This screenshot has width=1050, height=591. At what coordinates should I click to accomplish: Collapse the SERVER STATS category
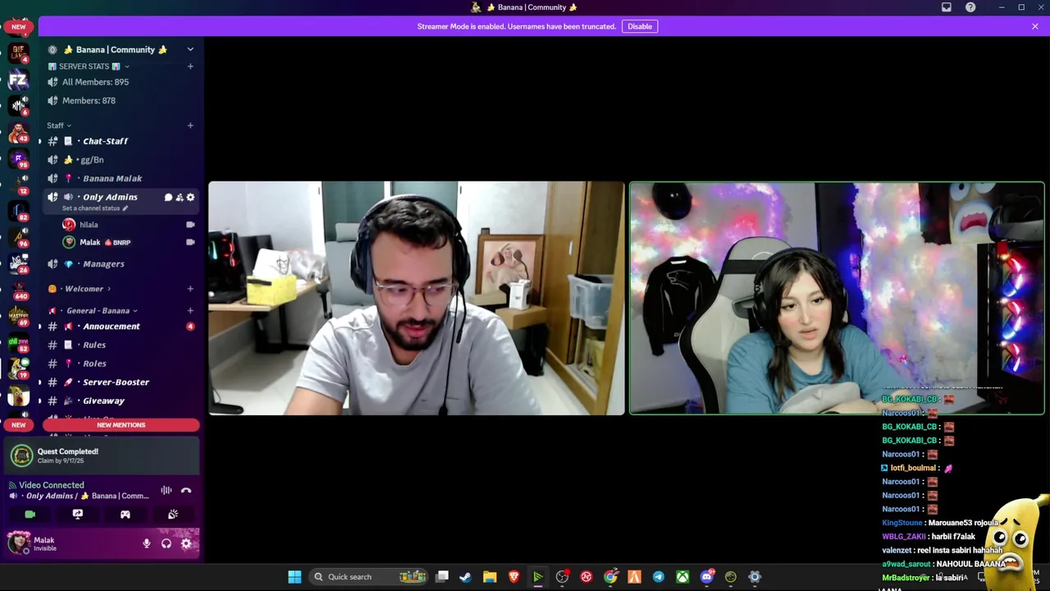tap(89, 66)
